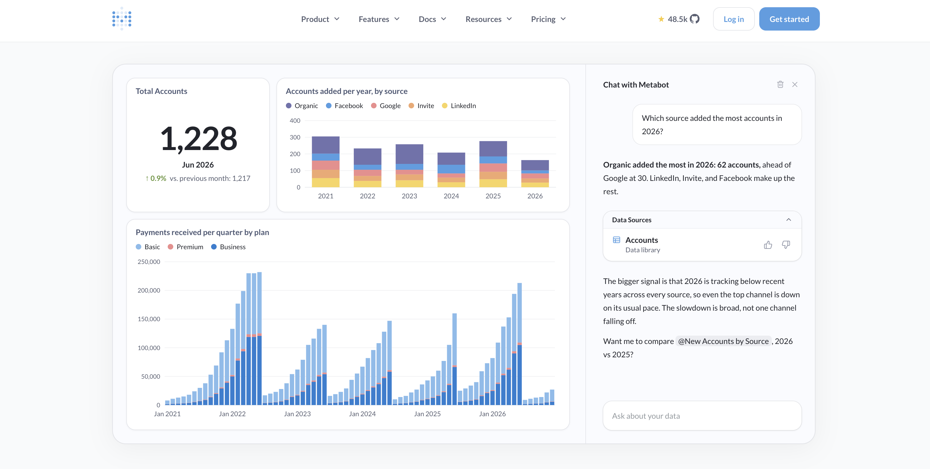The width and height of the screenshot is (930, 469).
Task: Toggle Premium plan in legend
Action: (x=185, y=247)
